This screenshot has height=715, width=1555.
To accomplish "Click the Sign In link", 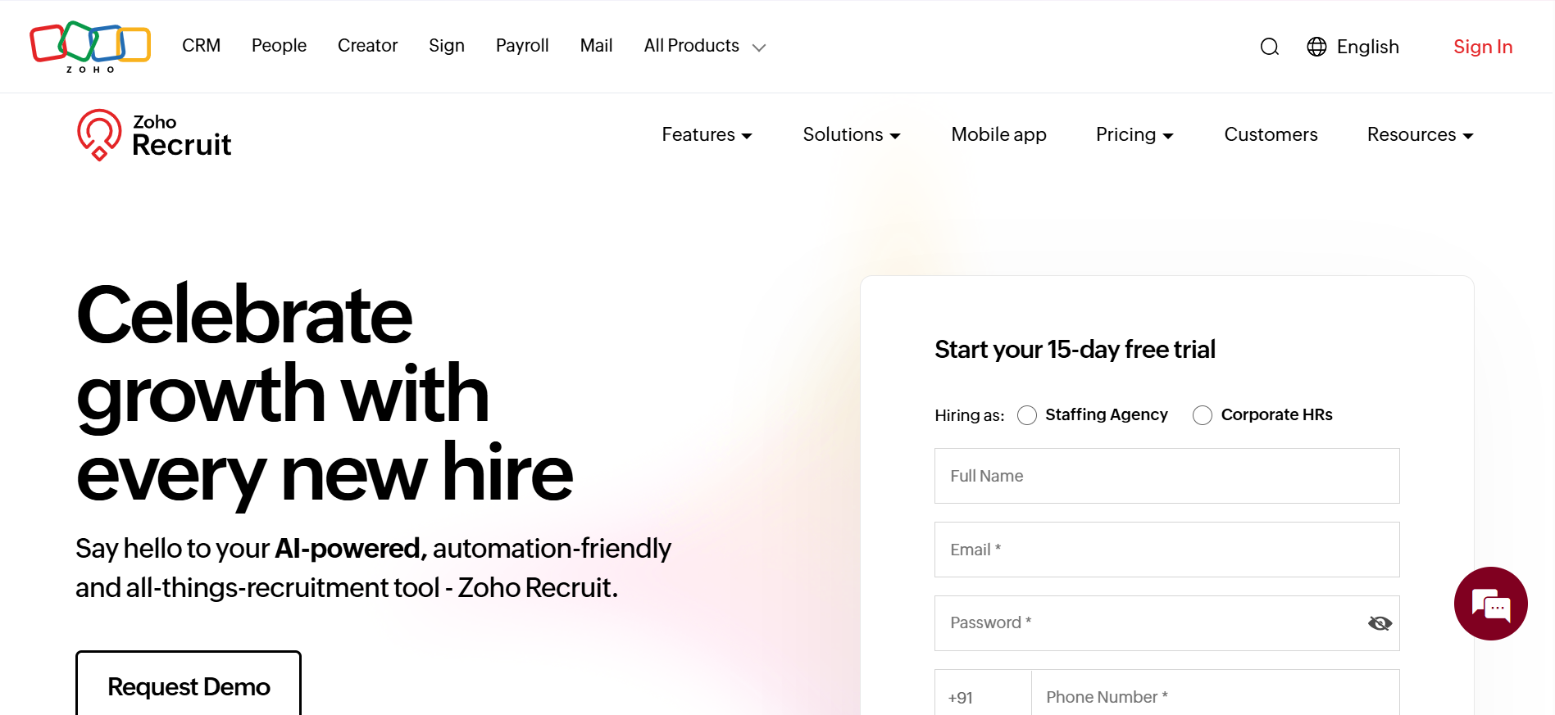I will click(1482, 47).
